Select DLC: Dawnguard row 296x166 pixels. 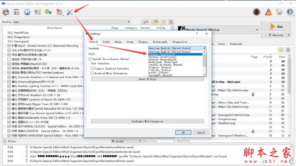[18, 41]
